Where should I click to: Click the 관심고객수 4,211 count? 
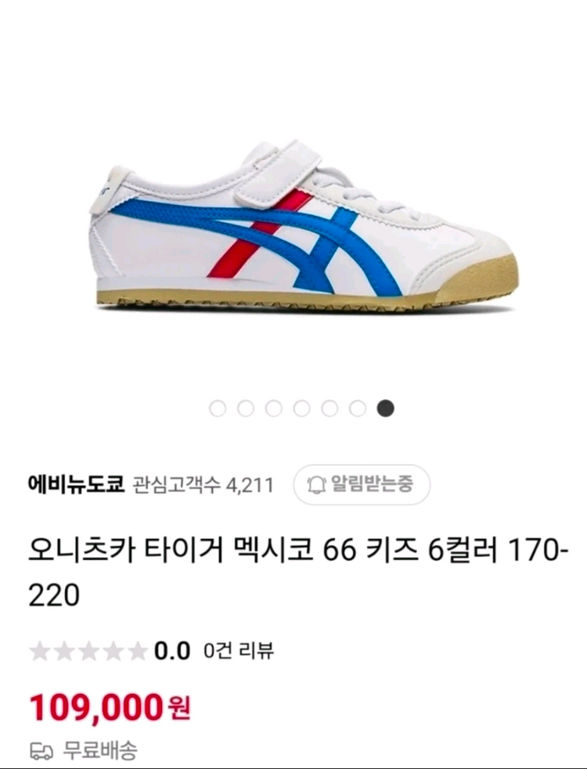(x=203, y=485)
